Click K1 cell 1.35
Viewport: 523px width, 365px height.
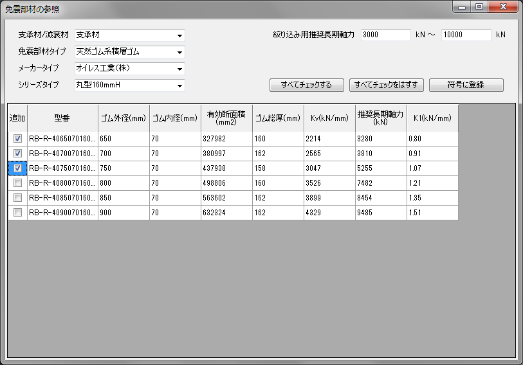[x=432, y=198]
